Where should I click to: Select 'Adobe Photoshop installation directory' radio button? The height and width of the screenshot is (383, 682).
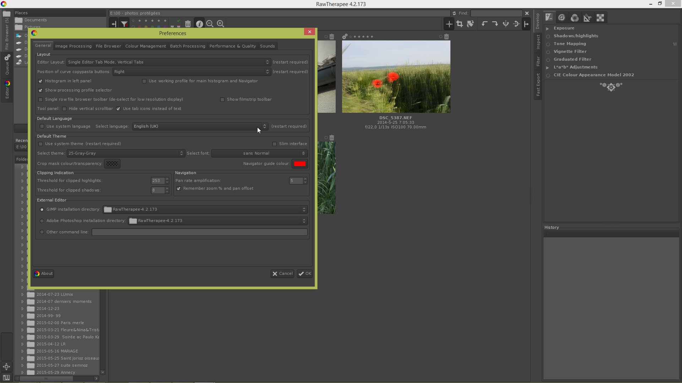pos(42,221)
